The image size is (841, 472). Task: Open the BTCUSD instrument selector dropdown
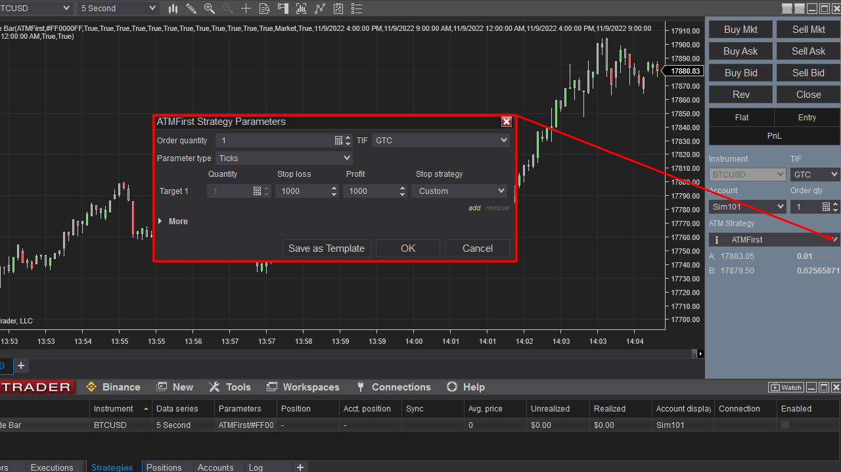36,8
